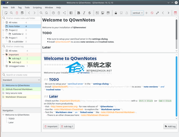Switch to previous workspace arrow
Image resolution: width=179 pixels, height=137 pixels.
(163, 13)
